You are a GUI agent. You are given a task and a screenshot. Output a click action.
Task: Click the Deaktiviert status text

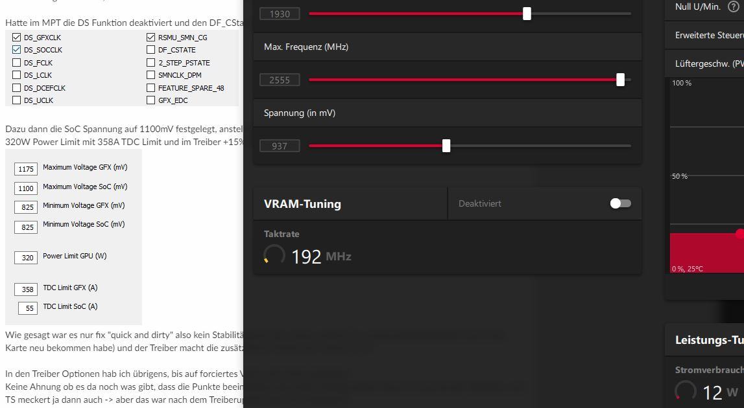click(480, 203)
